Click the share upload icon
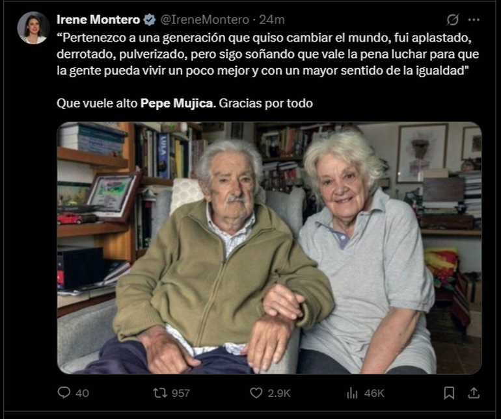 pos(474,393)
